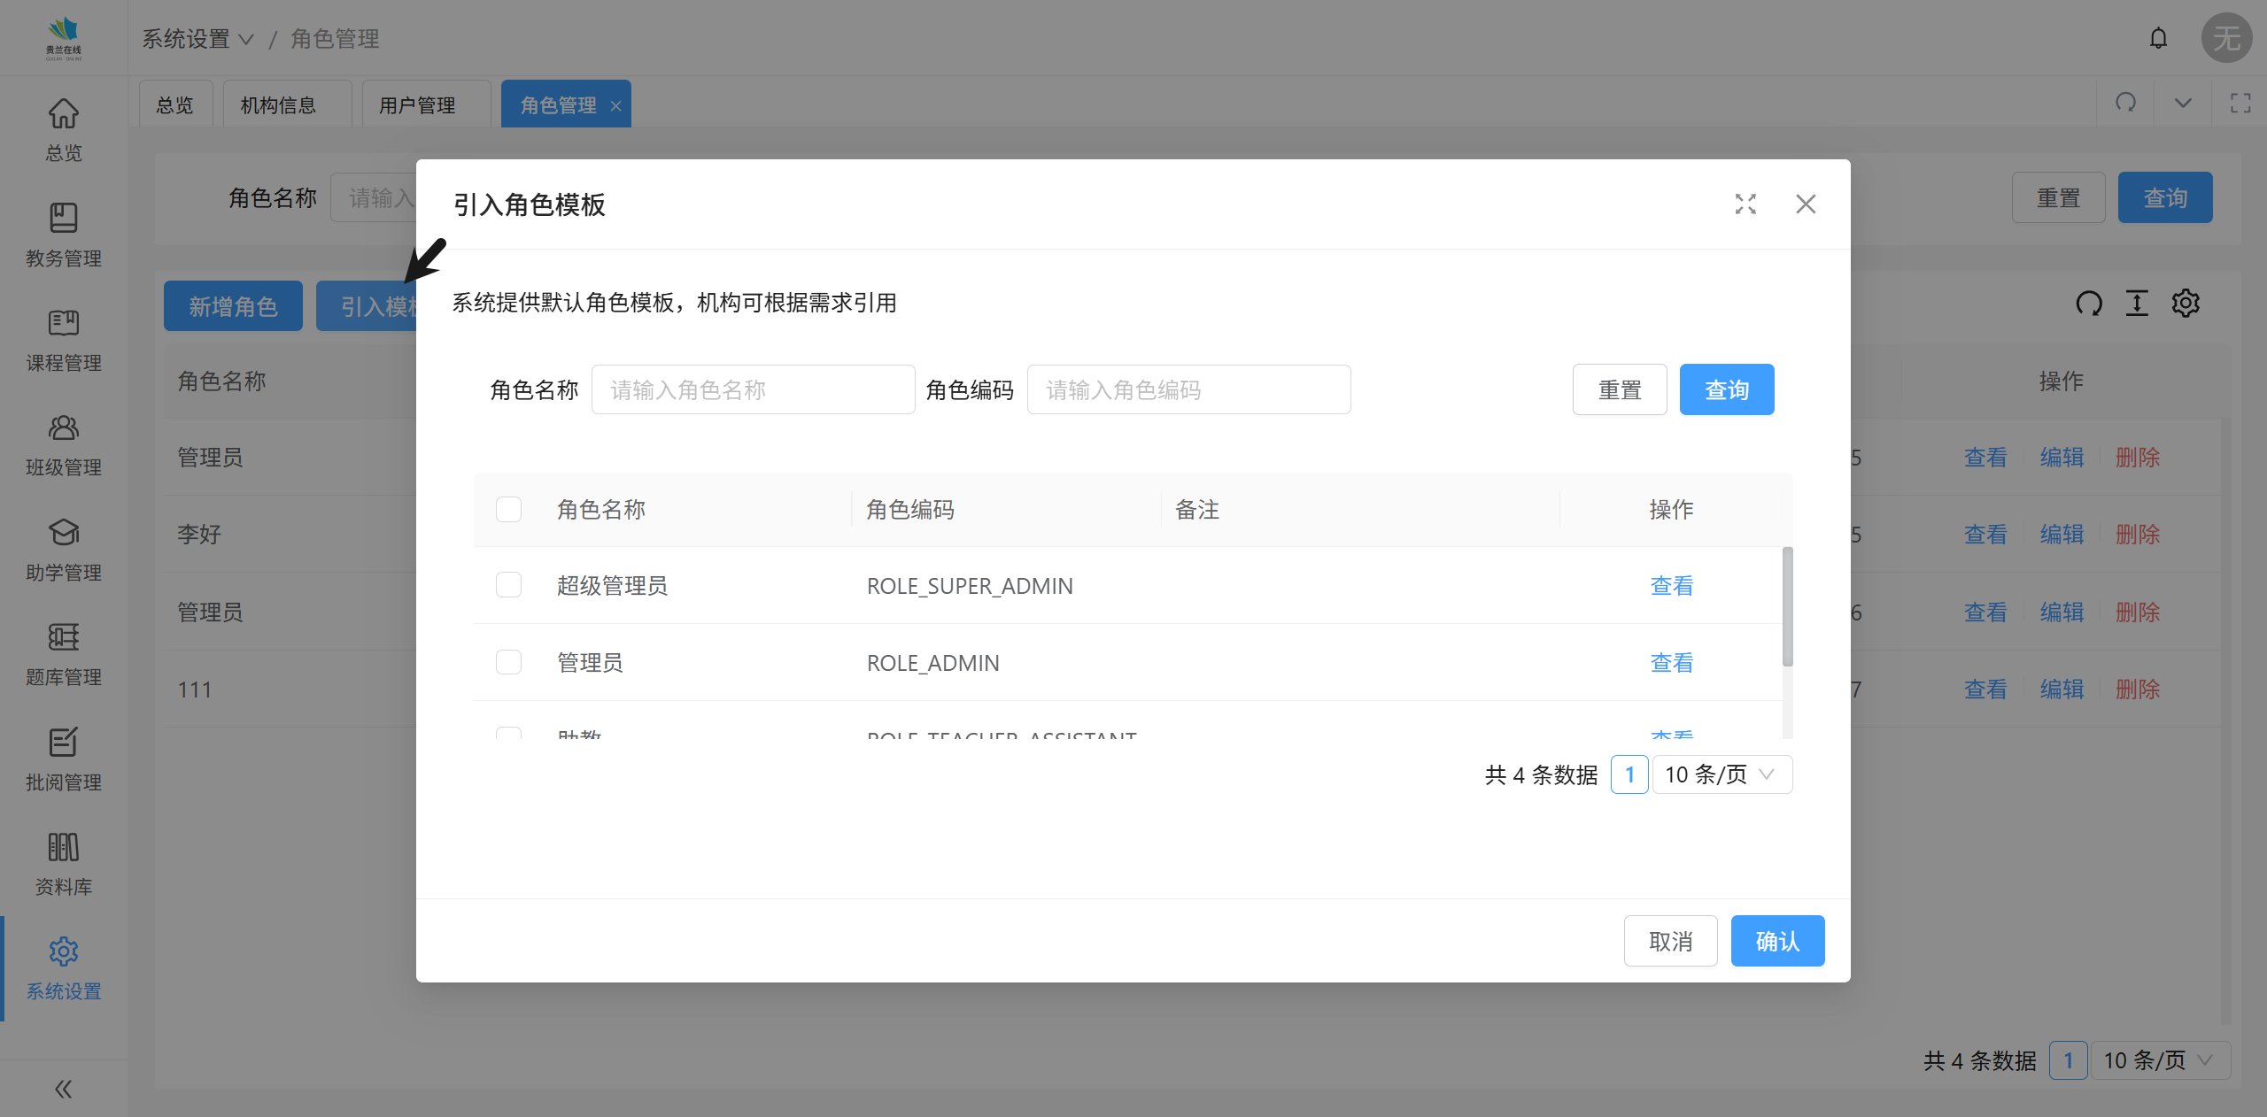Switch to the 机构信息 tab

[278, 105]
